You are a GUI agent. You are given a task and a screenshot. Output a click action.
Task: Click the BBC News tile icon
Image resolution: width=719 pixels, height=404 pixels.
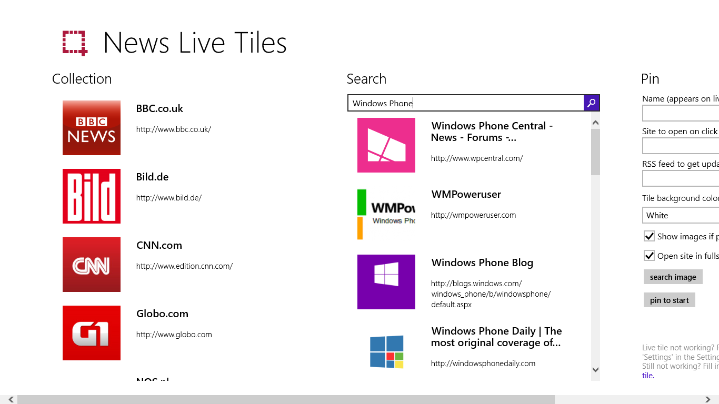(91, 128)
